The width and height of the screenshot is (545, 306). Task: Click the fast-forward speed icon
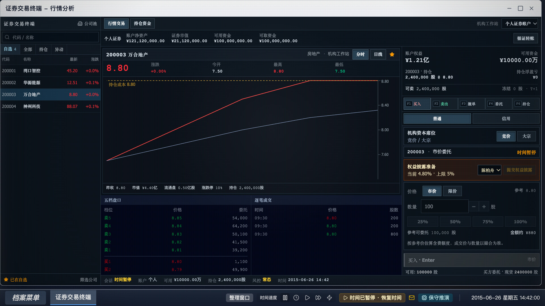(x=318, y=297)
